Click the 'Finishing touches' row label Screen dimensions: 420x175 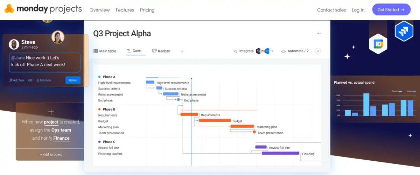(110, 154)
